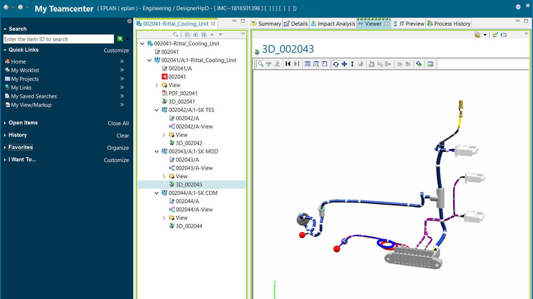This screenshot has height=299, width=533.
Task: Activate the vertical double-arrow zoom tool
Action: click(x=352, y=64)
